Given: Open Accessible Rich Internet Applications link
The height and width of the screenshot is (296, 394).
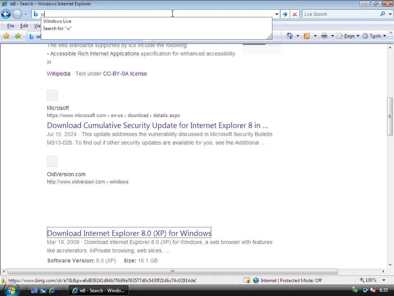Looking at the screenshot, I should click(95, 54).
